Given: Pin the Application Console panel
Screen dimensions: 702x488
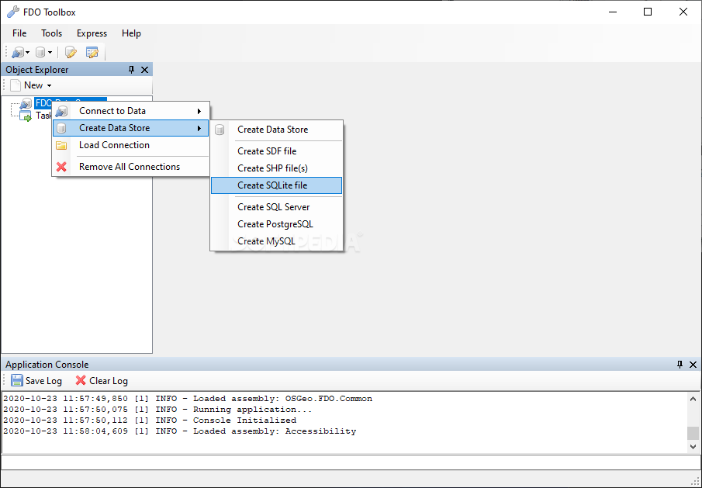Looking at the screenshot, I should click(x=680, y=365).
